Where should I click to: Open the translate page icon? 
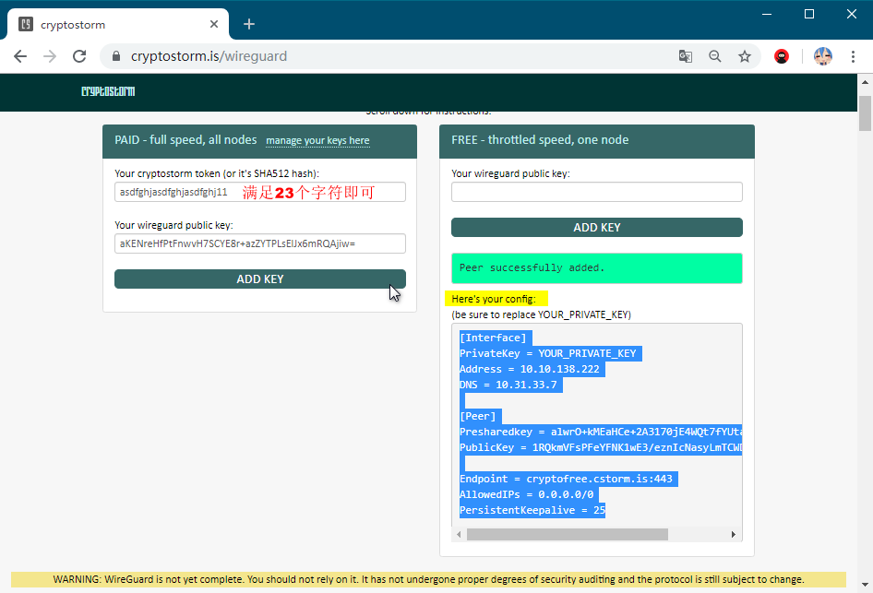tap(686, 56)
